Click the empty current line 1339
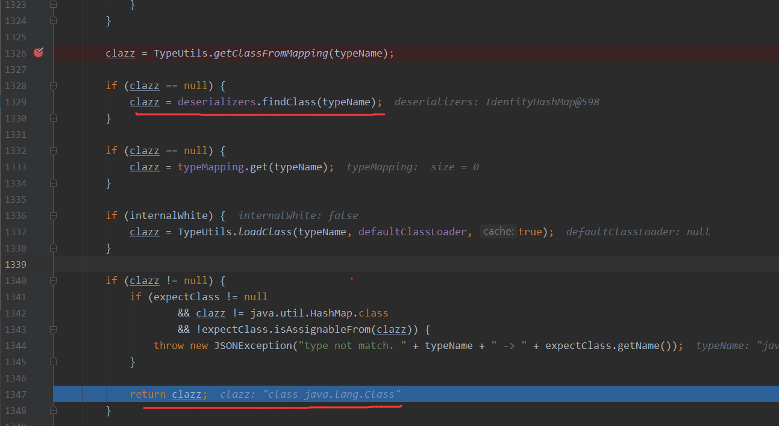The width and height of the screenshot is (779, 426). [416, 264]
